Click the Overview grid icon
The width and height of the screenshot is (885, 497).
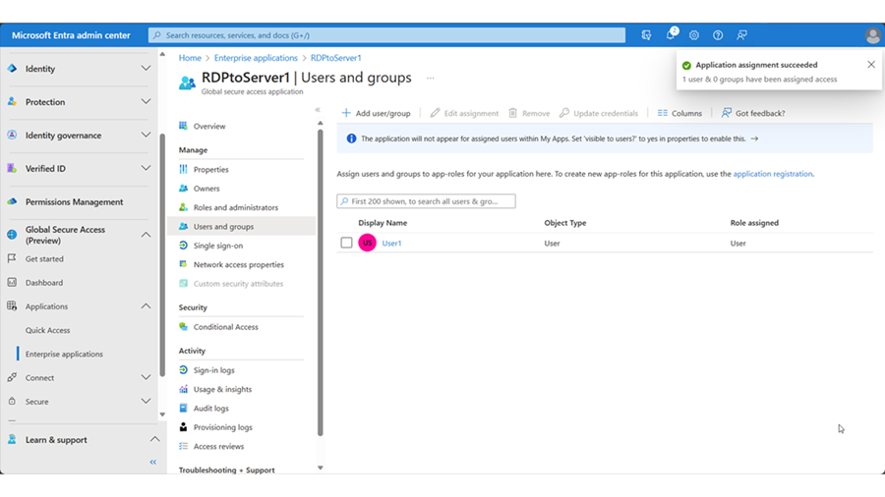(x=183, y=126)
